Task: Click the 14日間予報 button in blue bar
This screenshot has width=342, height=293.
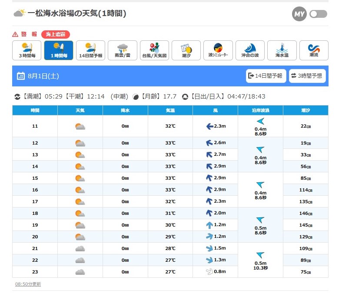Action: tap(266, 76)
